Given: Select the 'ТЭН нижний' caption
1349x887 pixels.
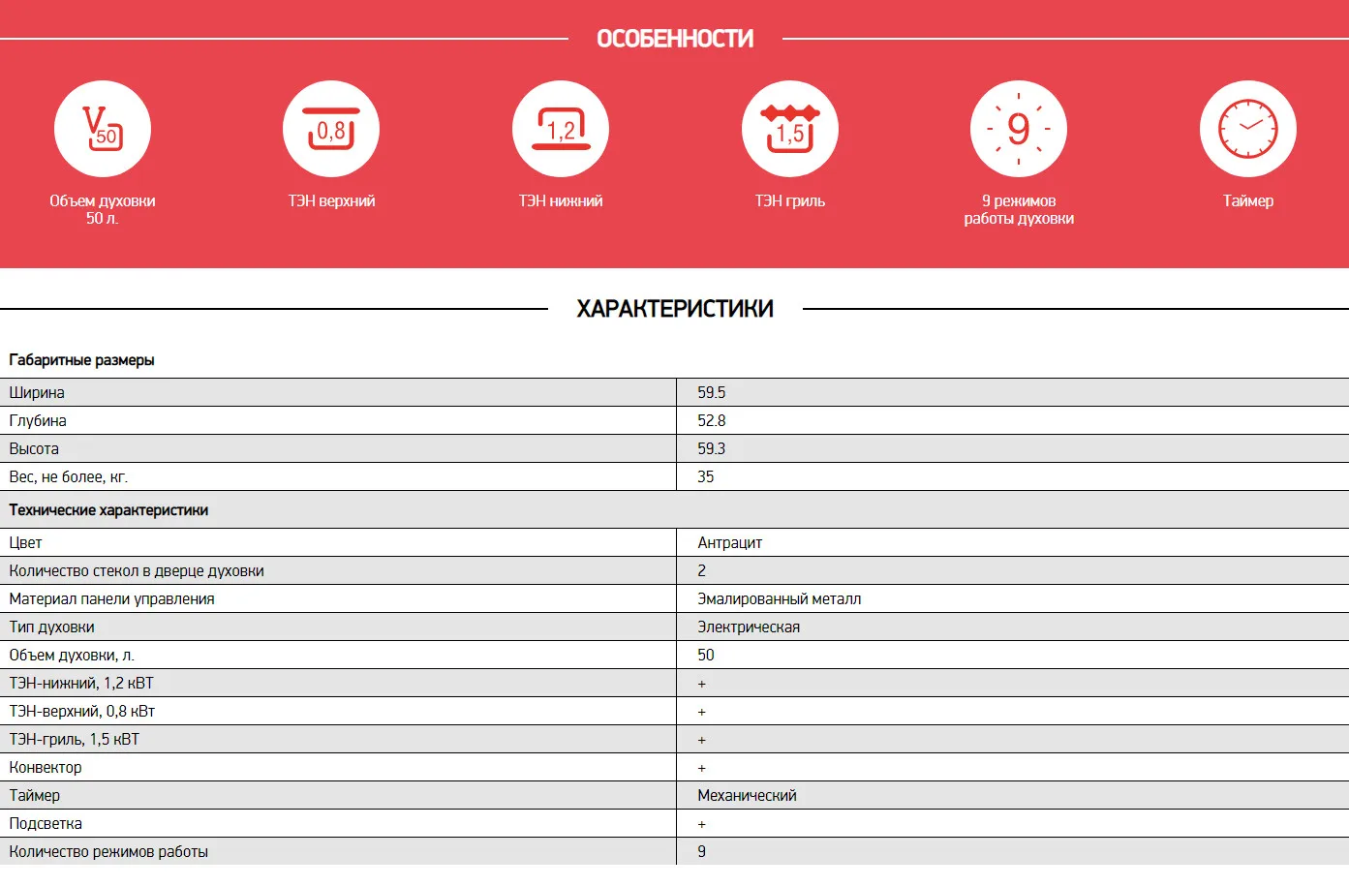Looking at the screenshot, I should [x=561, y=200].
